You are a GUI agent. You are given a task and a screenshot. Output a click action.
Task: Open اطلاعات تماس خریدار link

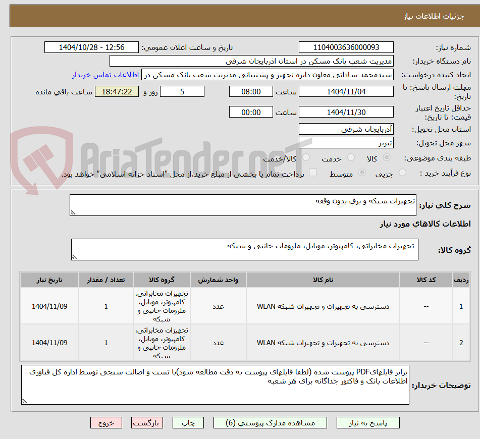[x=105, y=75]
